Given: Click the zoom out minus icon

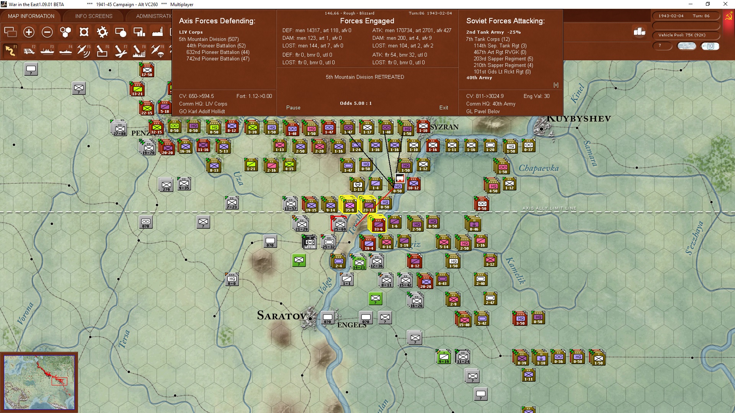Looking at the screenshot, I should (x=47, y=32).
